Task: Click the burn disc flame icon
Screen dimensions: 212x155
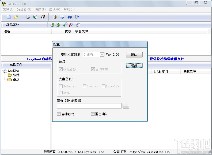Action: click(43, 17)
